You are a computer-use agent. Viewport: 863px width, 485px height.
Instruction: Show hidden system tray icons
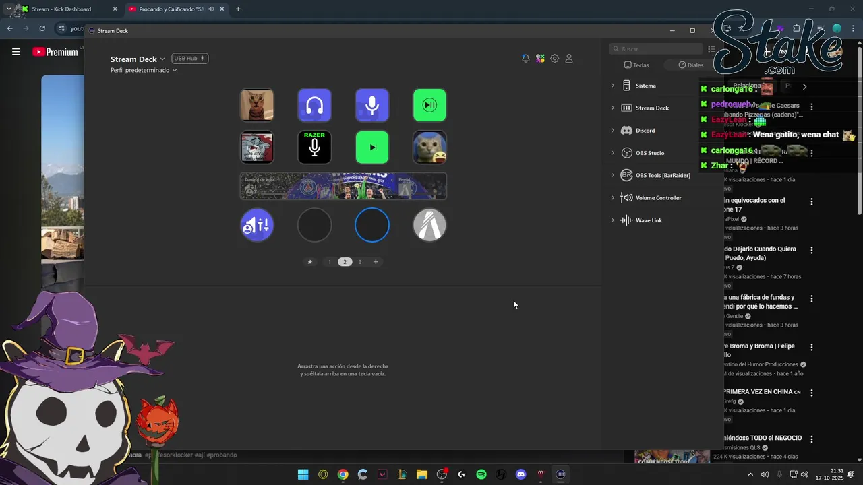coord(750,474)
